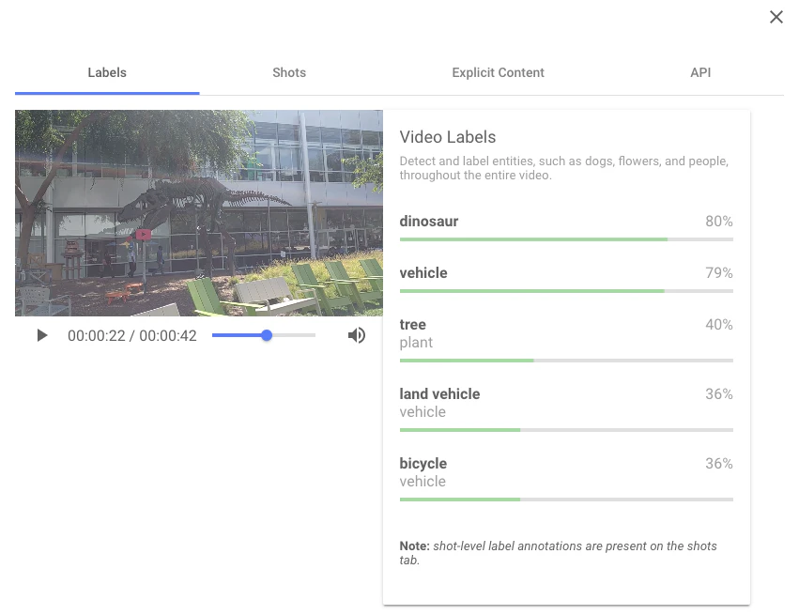The height and width of the screenshot is (615, 799).
Task: Click the 'land vehicle' label name
Action: 439,393
